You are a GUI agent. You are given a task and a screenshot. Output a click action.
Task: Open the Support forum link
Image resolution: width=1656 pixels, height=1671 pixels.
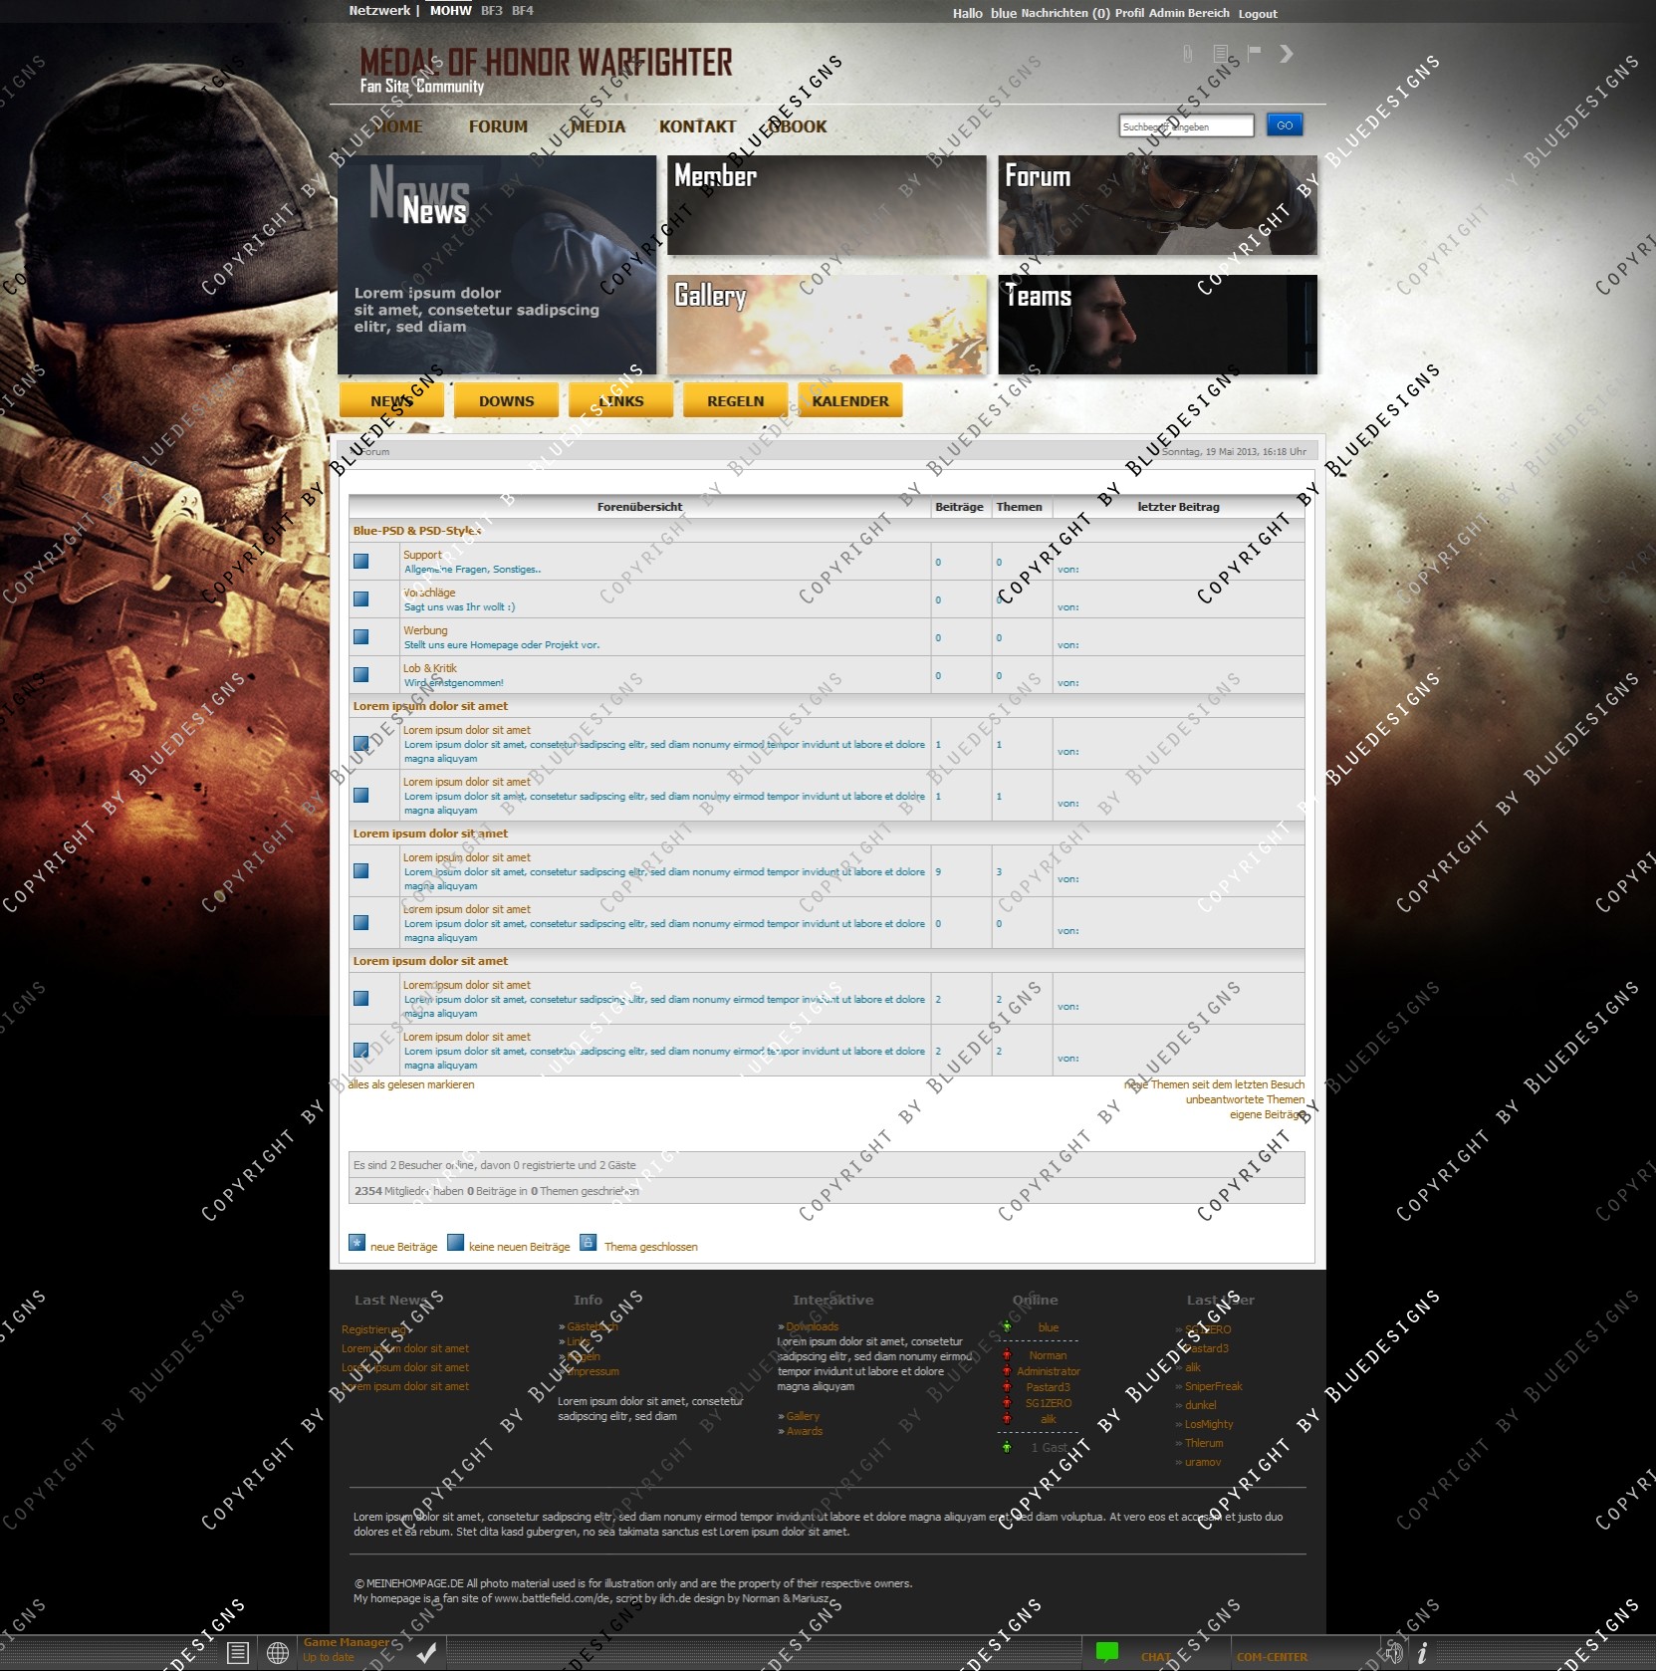pyautogui.click(x=422, y=555)
